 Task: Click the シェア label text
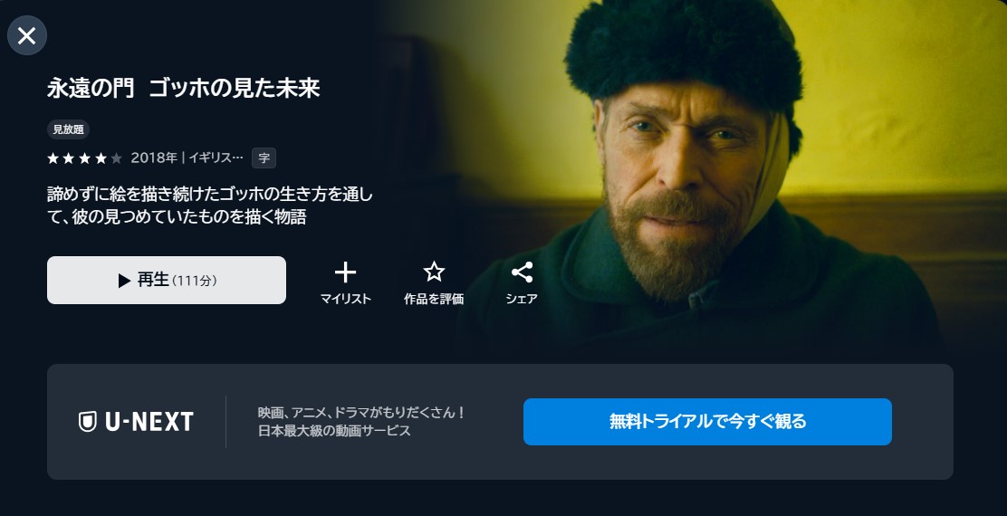[x=522, y=299]
